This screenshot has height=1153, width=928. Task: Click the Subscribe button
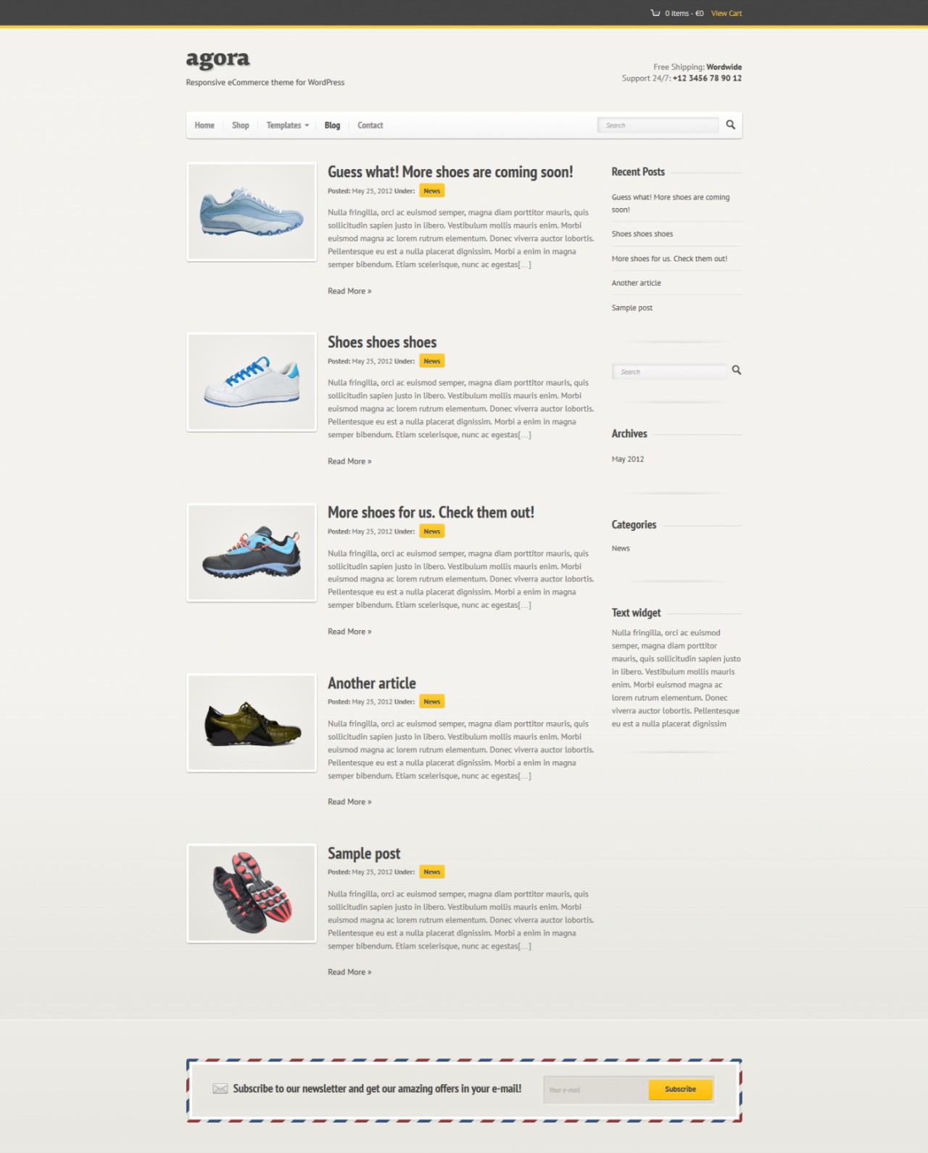[680, 1089]
